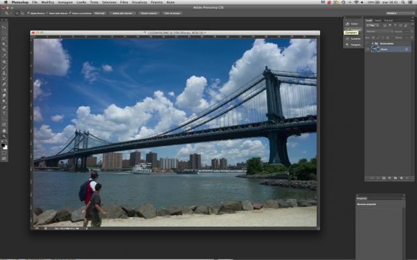Filter layers by type layers icon

pyautogui.click(x=395, y=26)
